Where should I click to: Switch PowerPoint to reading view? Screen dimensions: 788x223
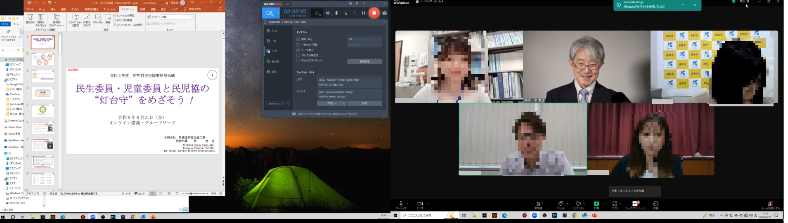pyautogui.click(x=169, y=193)
